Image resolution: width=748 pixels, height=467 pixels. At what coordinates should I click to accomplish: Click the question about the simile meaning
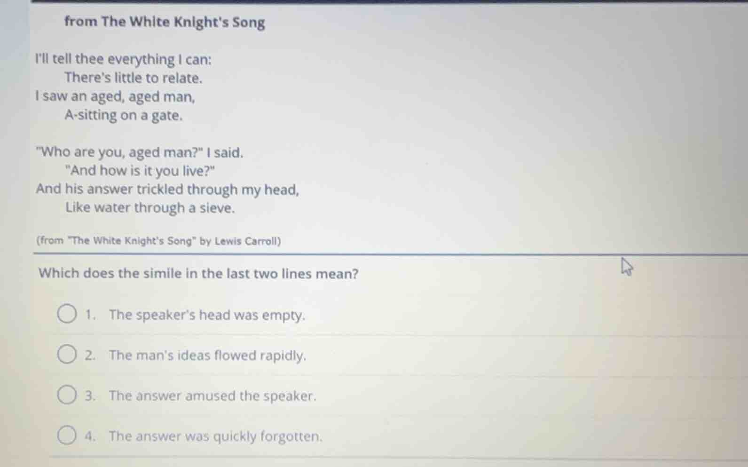[198, 274]
